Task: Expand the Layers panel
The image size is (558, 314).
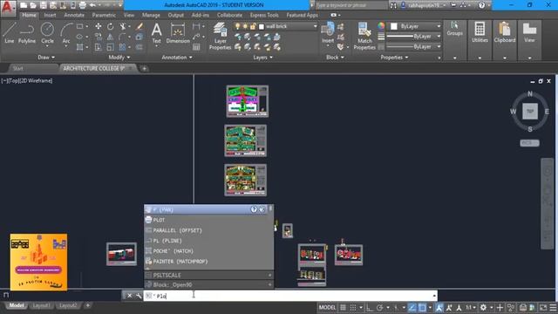Action: coord(263,58)
